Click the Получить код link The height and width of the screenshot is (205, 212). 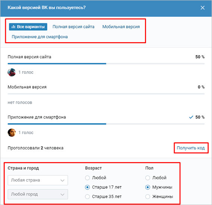click(x=191, y=148)
